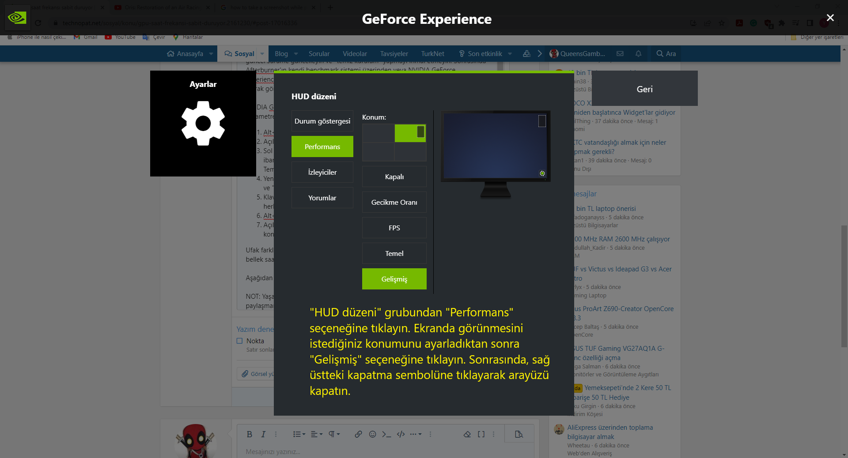Open the Gmail bookmark in the browser
This screenshot has height=458, width=848.
pyautogui.click(x=86, y=37)
